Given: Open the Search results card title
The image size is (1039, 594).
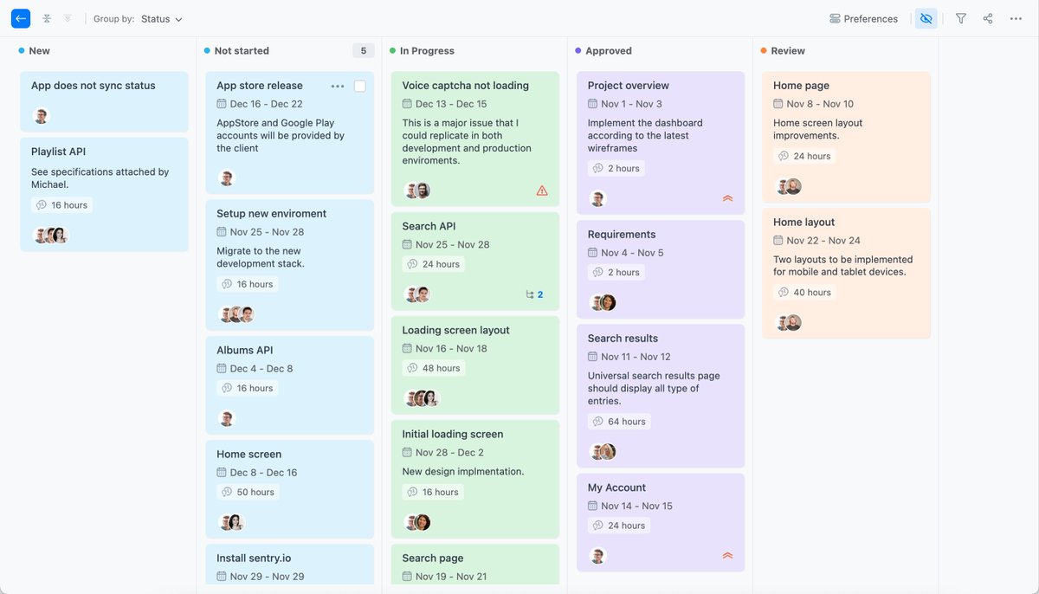Looking at the screenshot, I should click(x=623, y=339).
